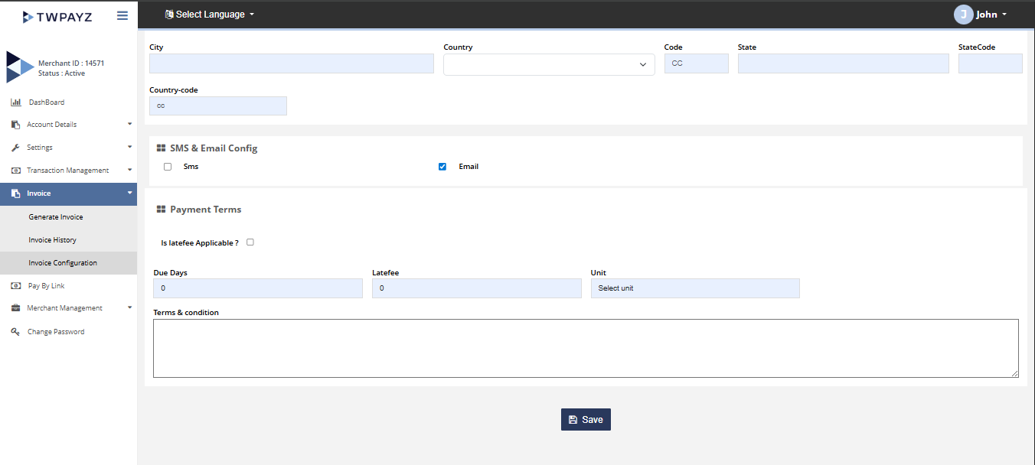Focus the Due Days input field

258,288
